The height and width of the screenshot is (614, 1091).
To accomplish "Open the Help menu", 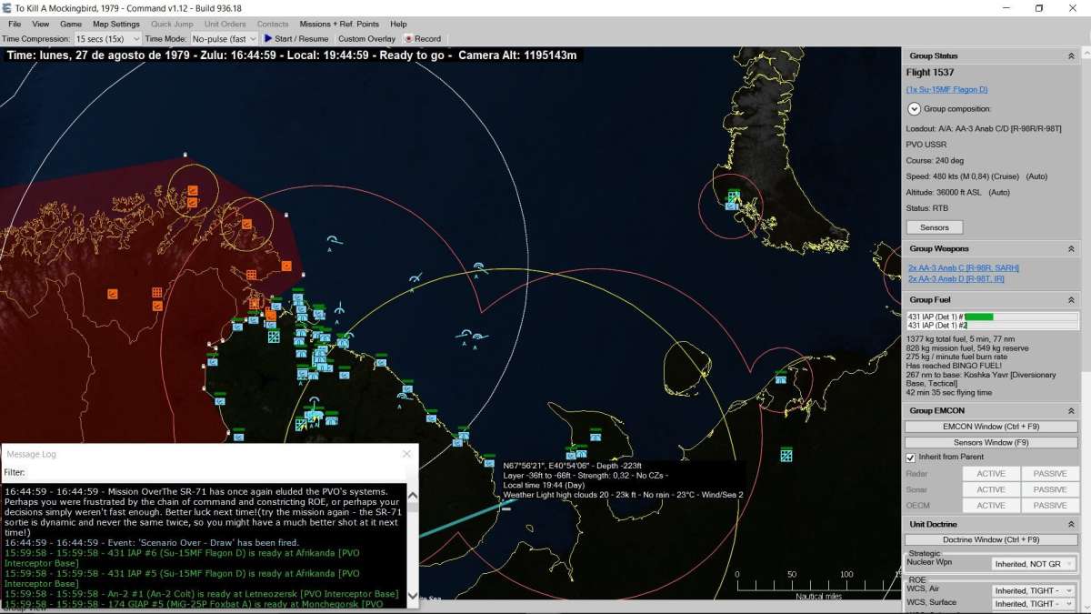I will coord(398,24).
